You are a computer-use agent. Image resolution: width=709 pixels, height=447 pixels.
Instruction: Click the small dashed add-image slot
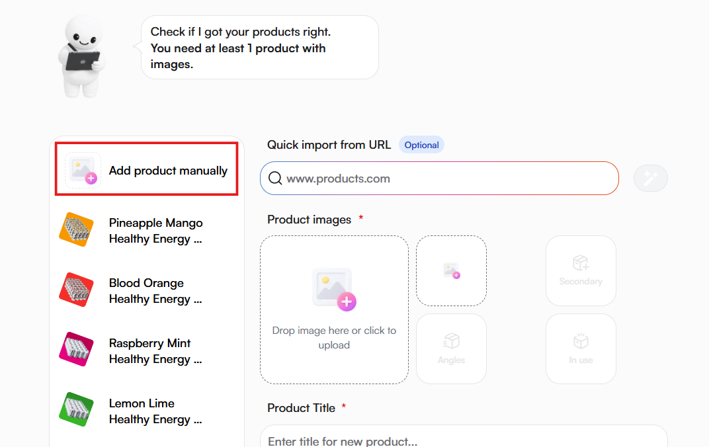click(x=451, y=270)
